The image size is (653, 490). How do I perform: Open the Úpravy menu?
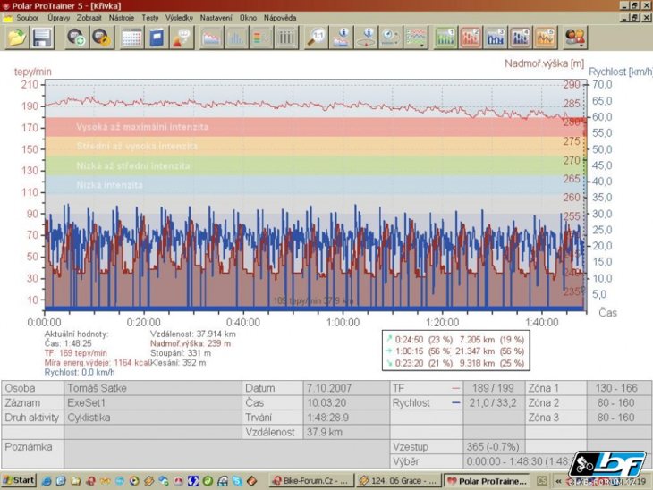58,18
